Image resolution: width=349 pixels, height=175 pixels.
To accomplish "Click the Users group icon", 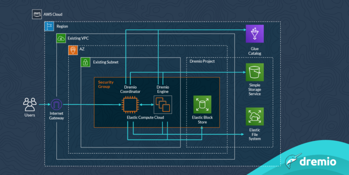I will coord(30,104).
